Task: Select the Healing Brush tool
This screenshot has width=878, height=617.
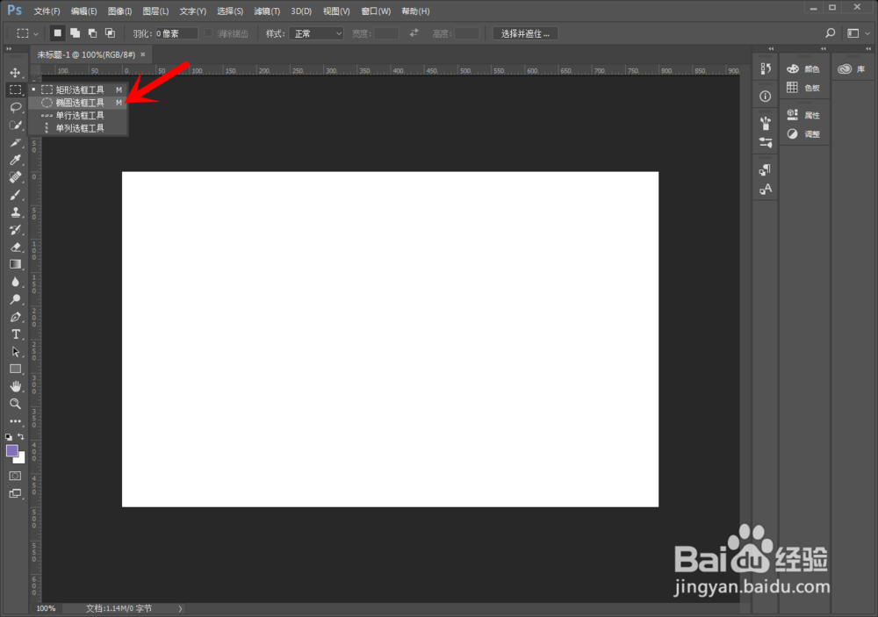Action: tap(15, 177)
